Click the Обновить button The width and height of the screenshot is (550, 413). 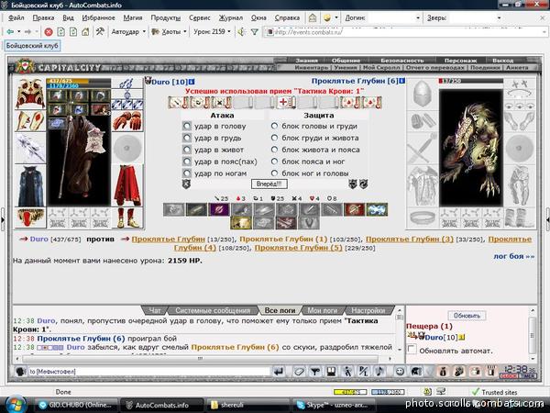(x=467, y=316)
